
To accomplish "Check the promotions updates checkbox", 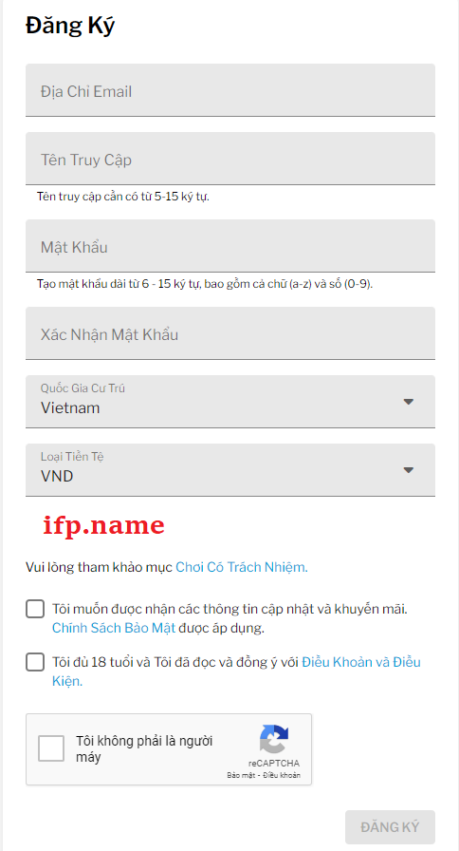I will [x=35, y=609].
